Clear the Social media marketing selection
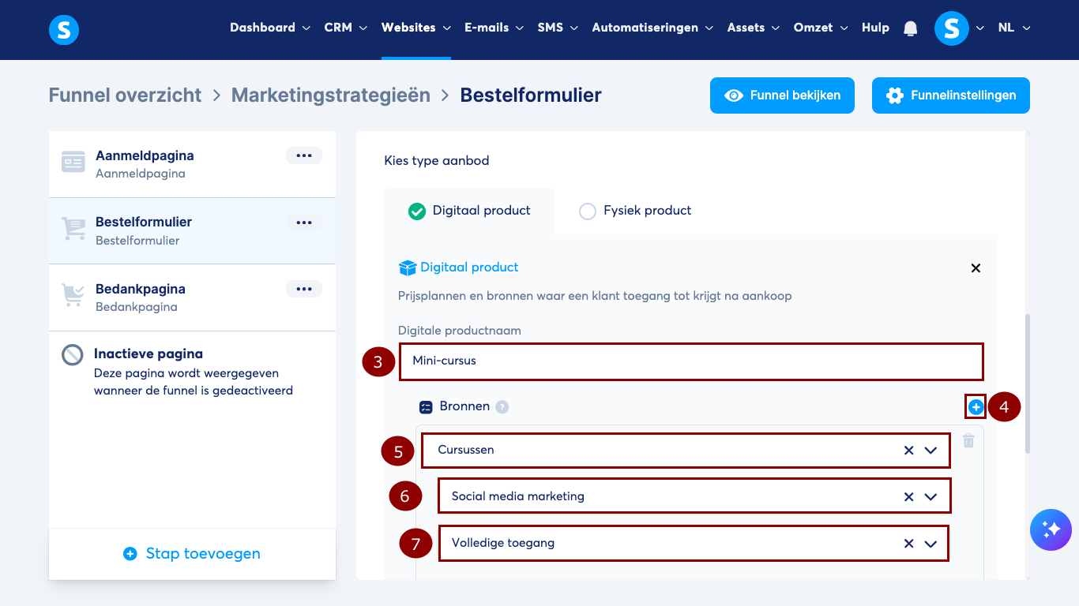The image size is (1079, 606). click(x=908, y=497)
